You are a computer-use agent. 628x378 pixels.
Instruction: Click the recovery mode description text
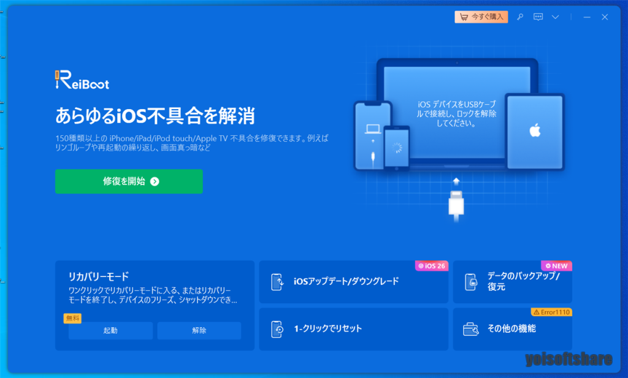(153, 295)
